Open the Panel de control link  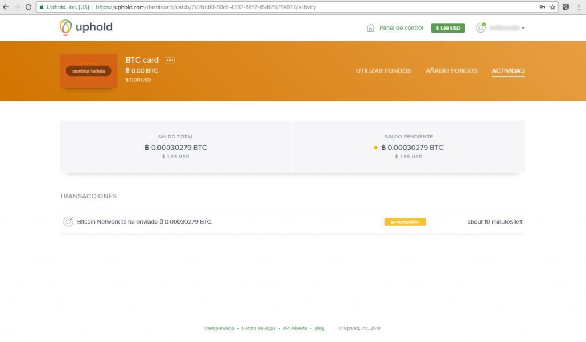401,27
